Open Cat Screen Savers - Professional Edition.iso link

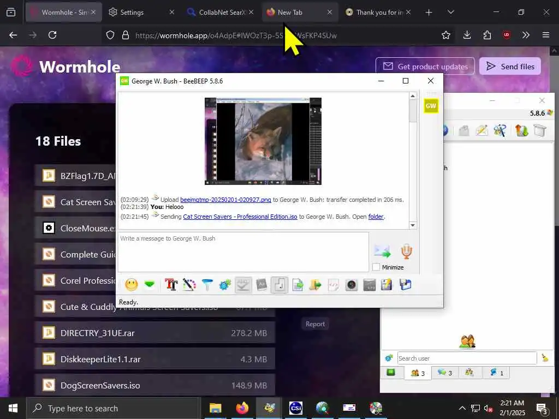[x=240, y=217]
